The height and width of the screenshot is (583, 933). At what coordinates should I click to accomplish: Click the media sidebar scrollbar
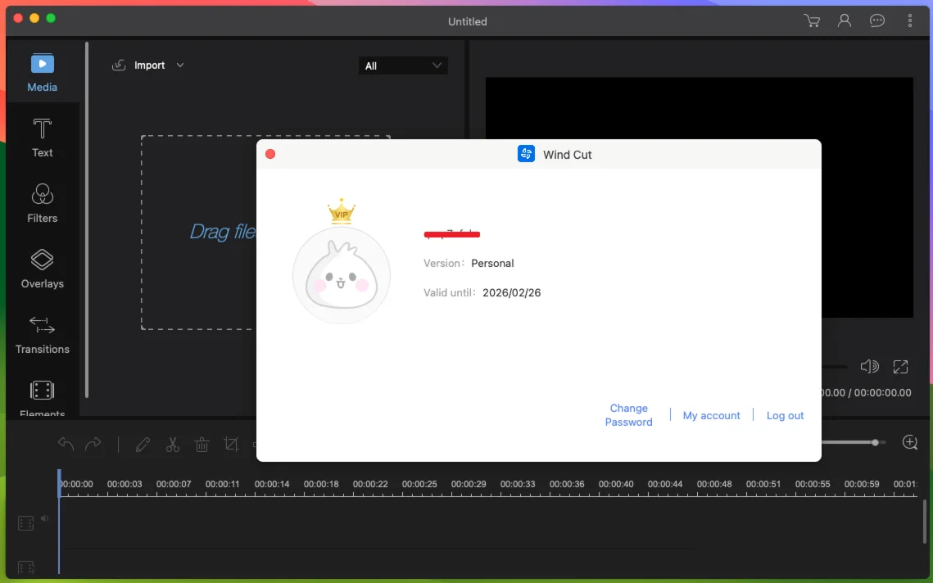(87, 219)
